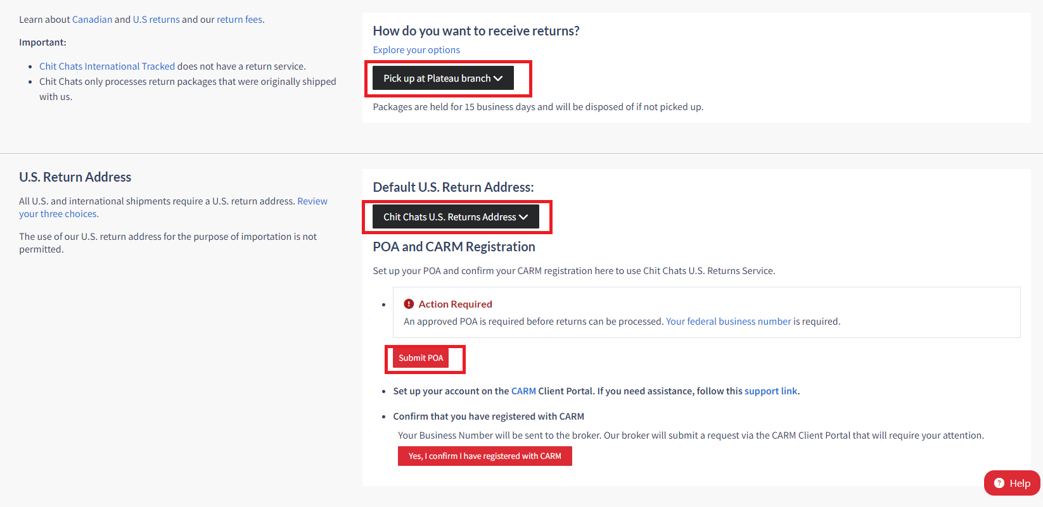Click Your federal business number link
The width and height of the screenshot is (1043, 507).
(x=728, y=322)
